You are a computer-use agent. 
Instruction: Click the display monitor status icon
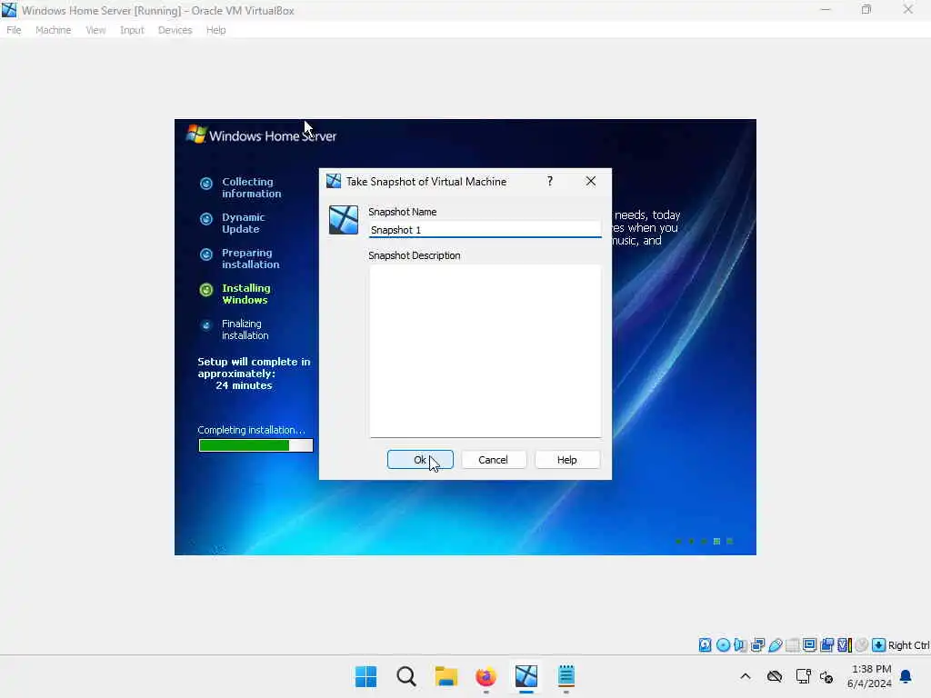click(x=809, y=645)
